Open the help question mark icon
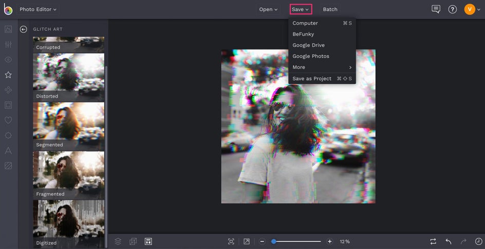This screenshot has height=249, width=485. (x=453, y=10)
